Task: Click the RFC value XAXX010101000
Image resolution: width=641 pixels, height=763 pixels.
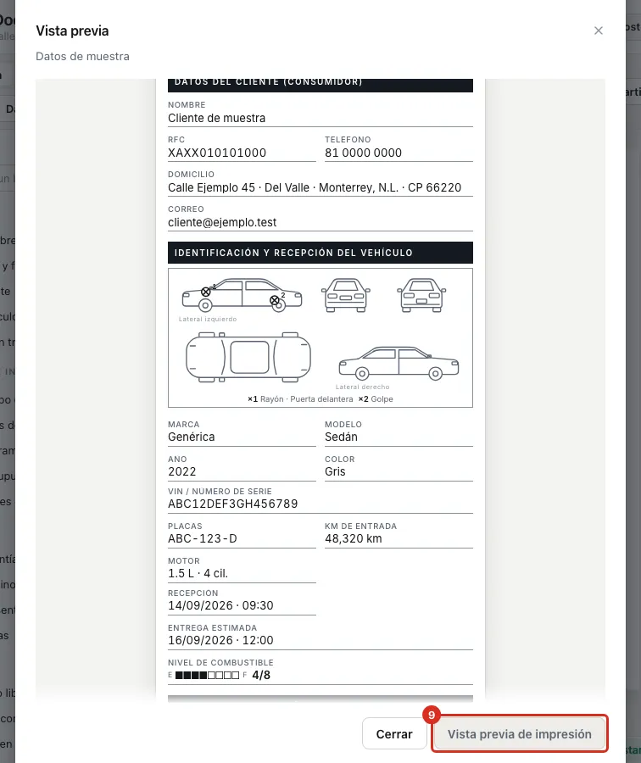Action: [217, 153]
